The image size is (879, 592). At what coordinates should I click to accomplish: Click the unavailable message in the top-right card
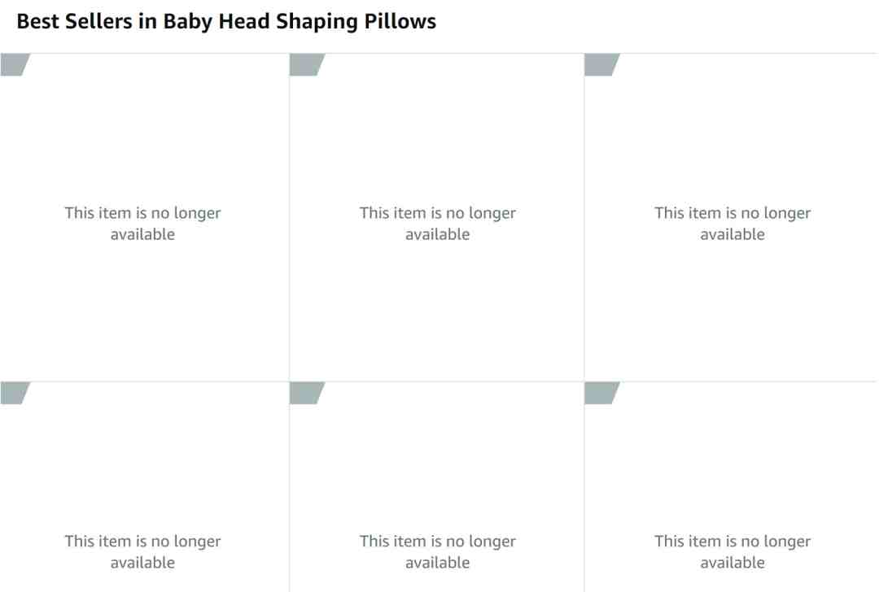pyautogui.click(x=732, y=224)
